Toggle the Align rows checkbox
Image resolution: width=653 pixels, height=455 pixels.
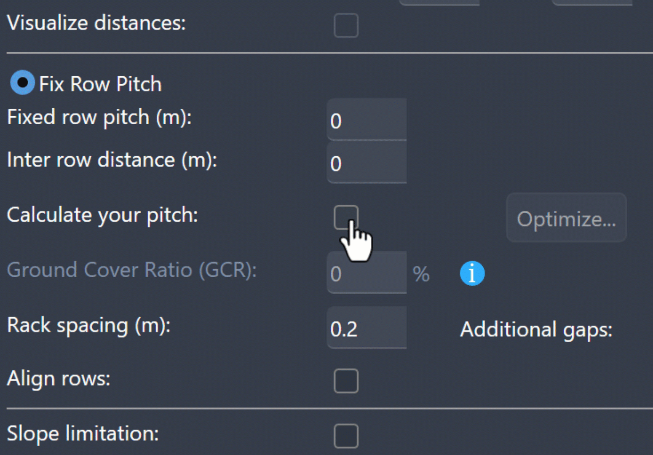346,381
